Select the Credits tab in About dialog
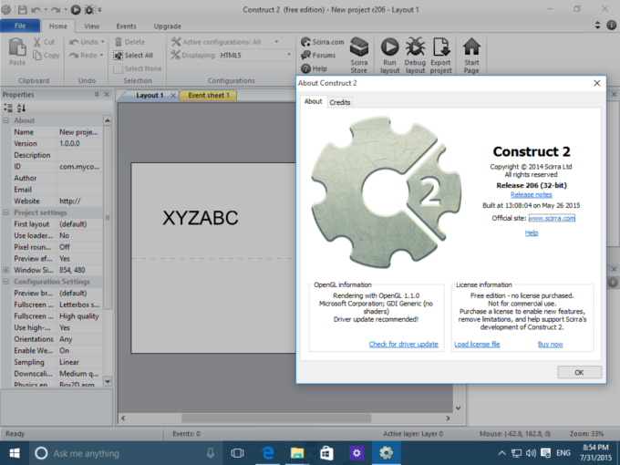Image resolution: width=620 pixels, height=465 pixels. pos(340,102)
